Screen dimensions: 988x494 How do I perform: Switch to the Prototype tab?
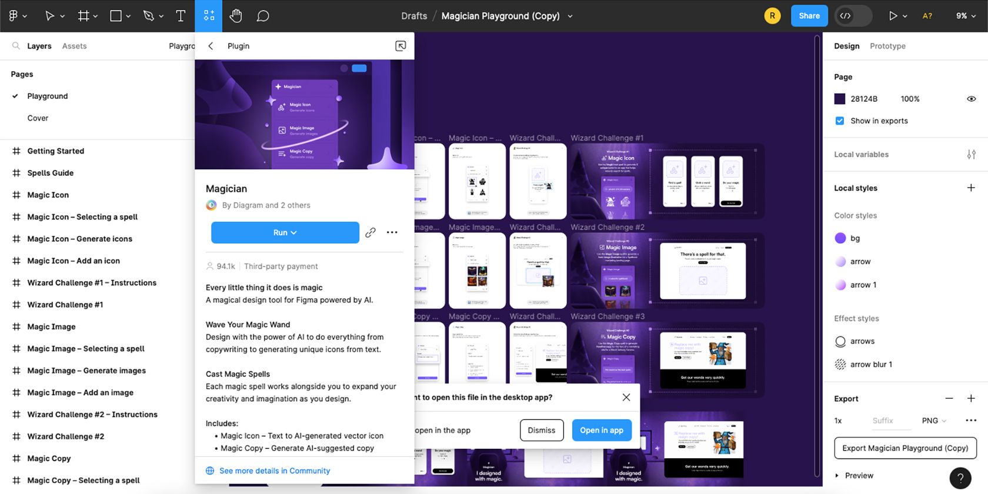tap(887, 46)
